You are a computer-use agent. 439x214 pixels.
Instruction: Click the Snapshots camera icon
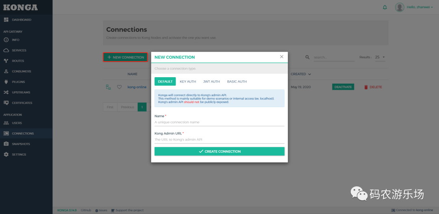click(6, 144)
